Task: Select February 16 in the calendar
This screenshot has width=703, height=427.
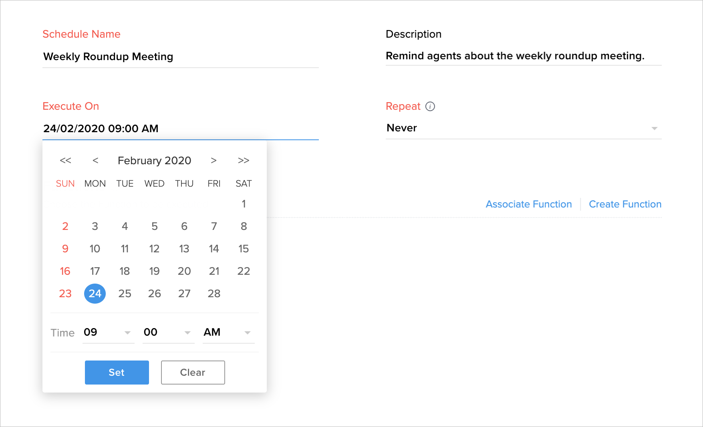Action: [65, 271]
